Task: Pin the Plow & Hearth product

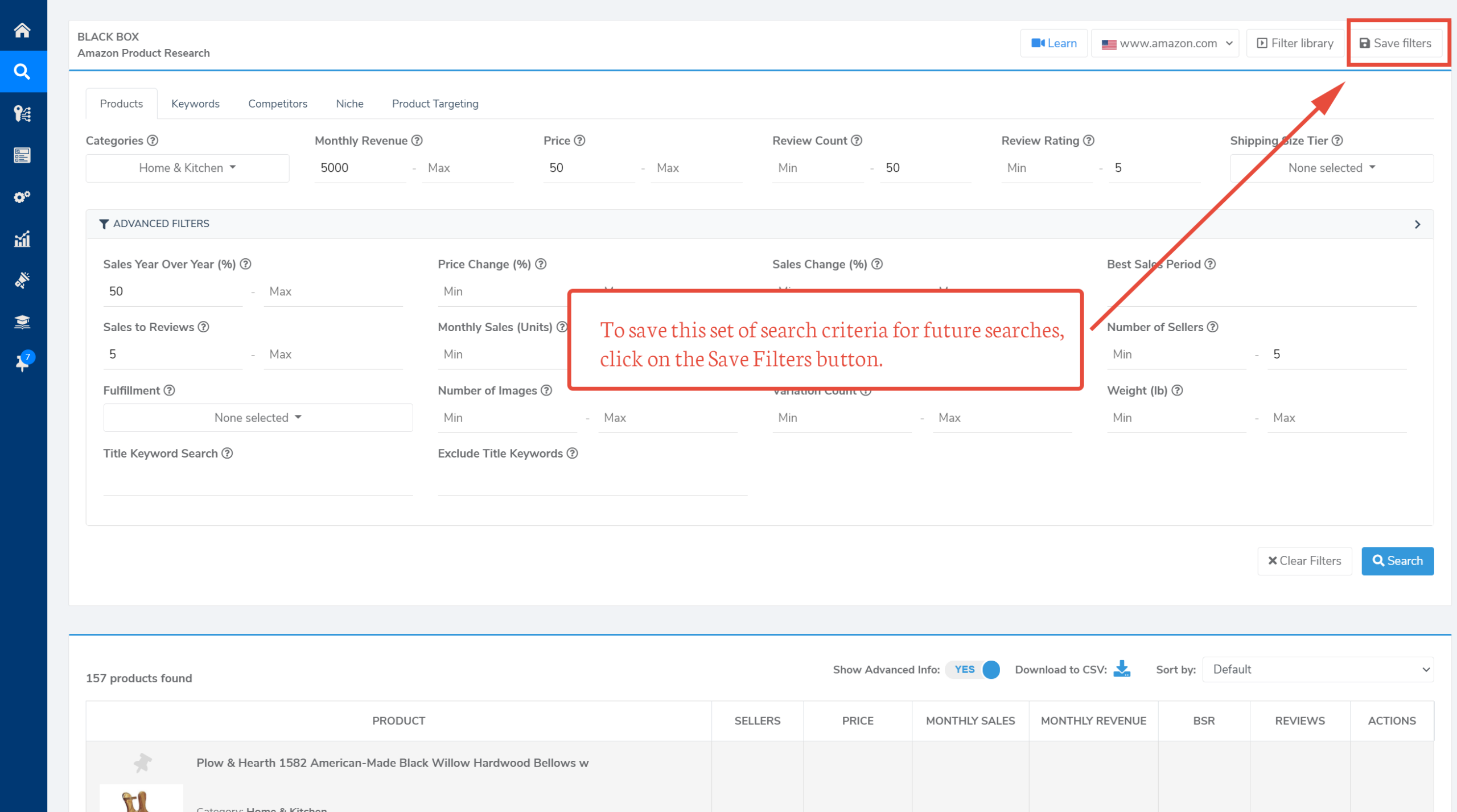Action: tap(142, 762)
